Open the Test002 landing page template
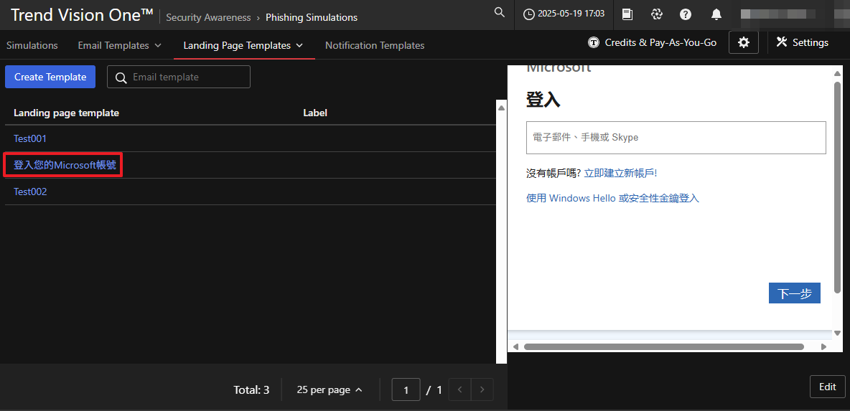 [30, 192]
